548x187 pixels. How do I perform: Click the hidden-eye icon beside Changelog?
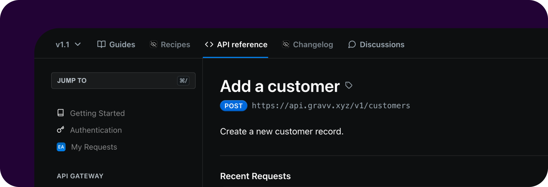point(286,44)
